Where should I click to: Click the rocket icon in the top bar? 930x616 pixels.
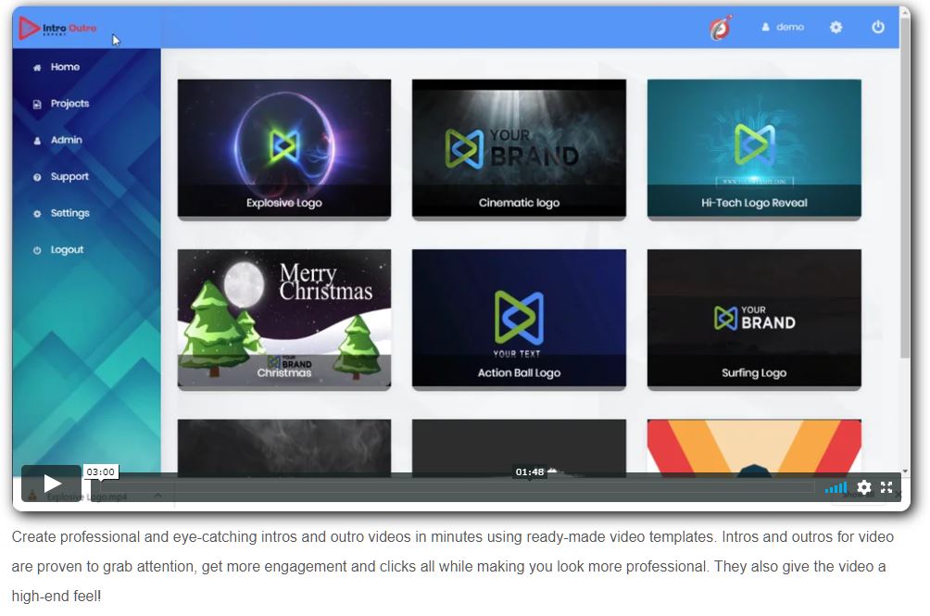point(720,28)
